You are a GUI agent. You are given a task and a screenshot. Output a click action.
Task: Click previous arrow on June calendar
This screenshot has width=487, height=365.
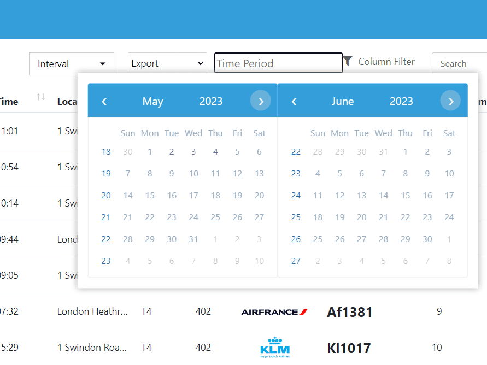294,101
